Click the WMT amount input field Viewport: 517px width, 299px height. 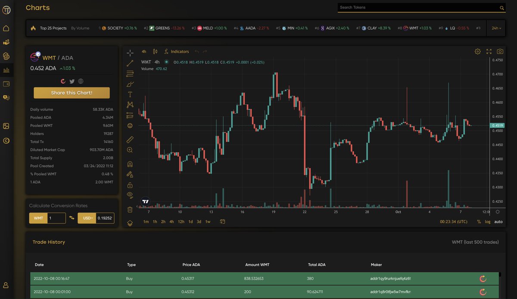point(56,218)
